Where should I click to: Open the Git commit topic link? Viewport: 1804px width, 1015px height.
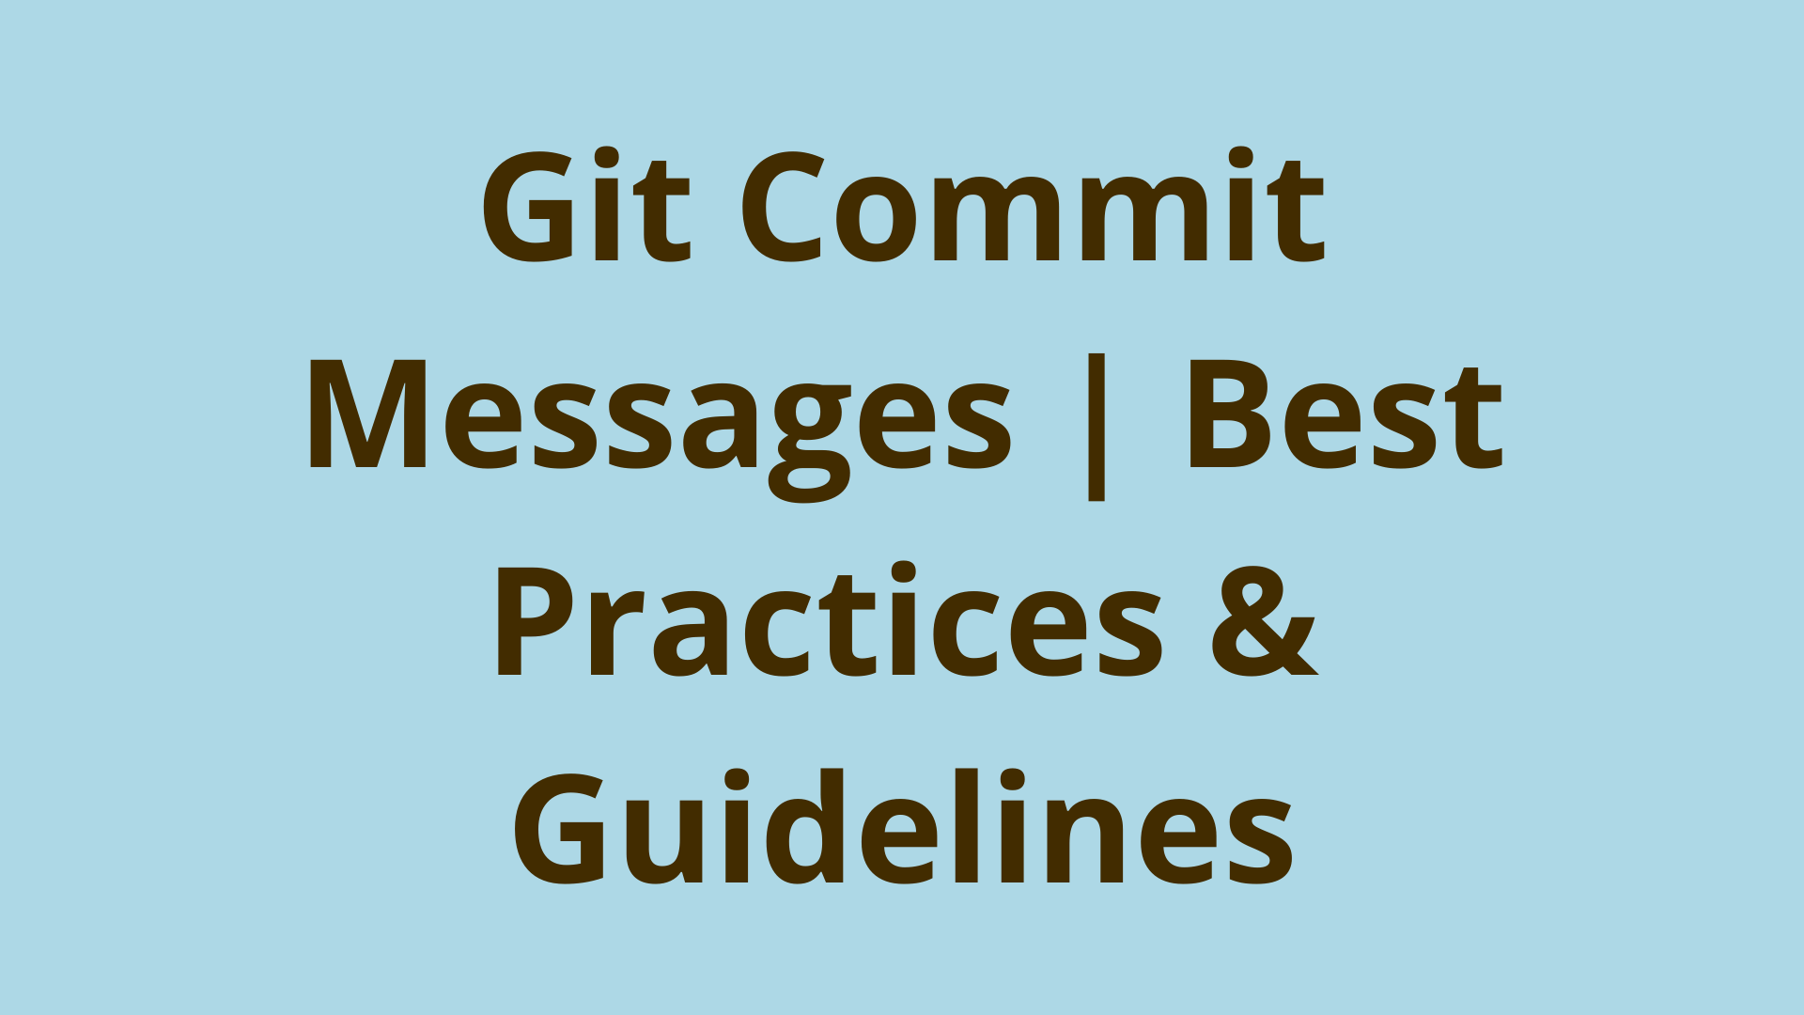tap(902, 507)
